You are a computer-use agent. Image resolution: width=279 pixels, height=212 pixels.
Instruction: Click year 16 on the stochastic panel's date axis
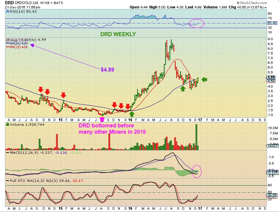130,208
